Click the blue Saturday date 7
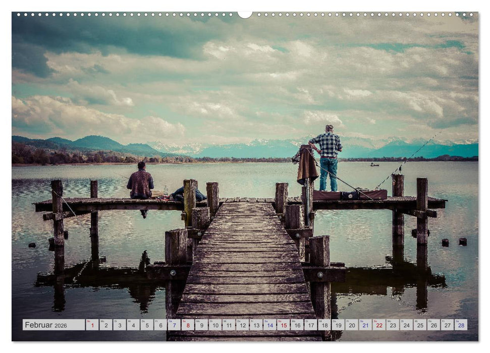 (x=175, y=325)
